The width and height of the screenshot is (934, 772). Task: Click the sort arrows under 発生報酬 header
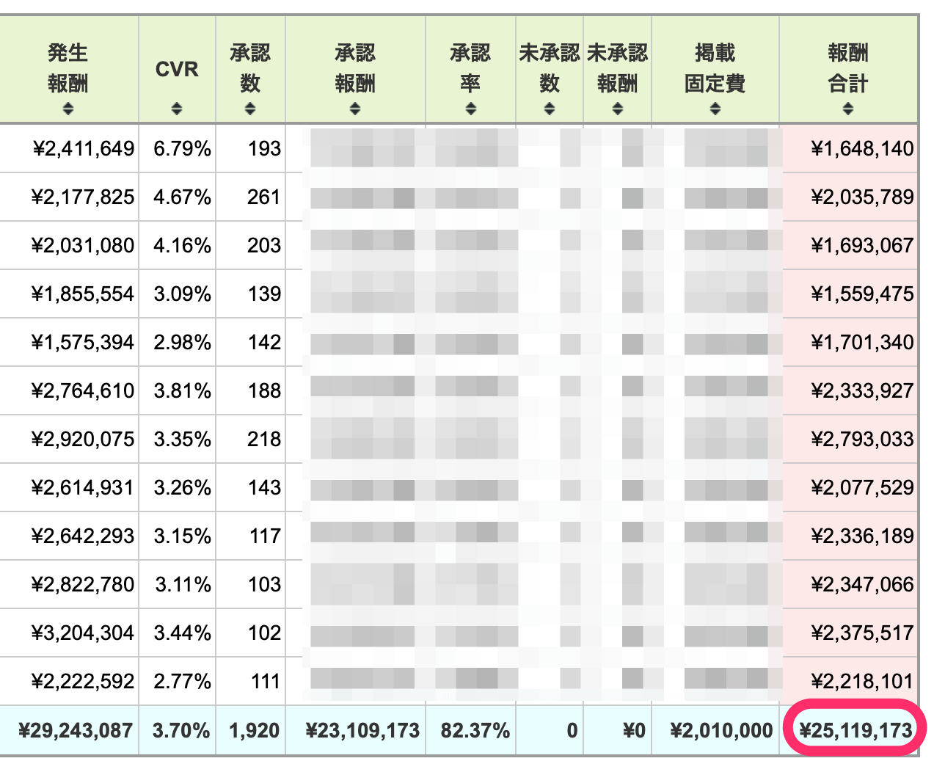pos(68,109)
